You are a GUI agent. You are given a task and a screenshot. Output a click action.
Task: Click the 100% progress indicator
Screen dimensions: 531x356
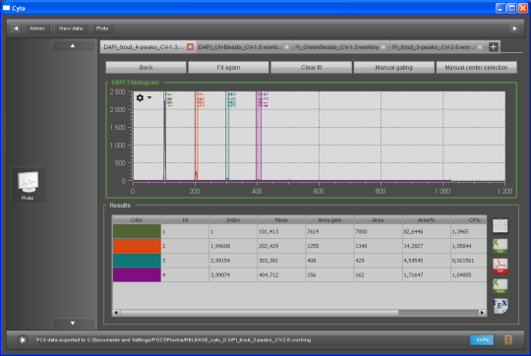tap(482, 339)
